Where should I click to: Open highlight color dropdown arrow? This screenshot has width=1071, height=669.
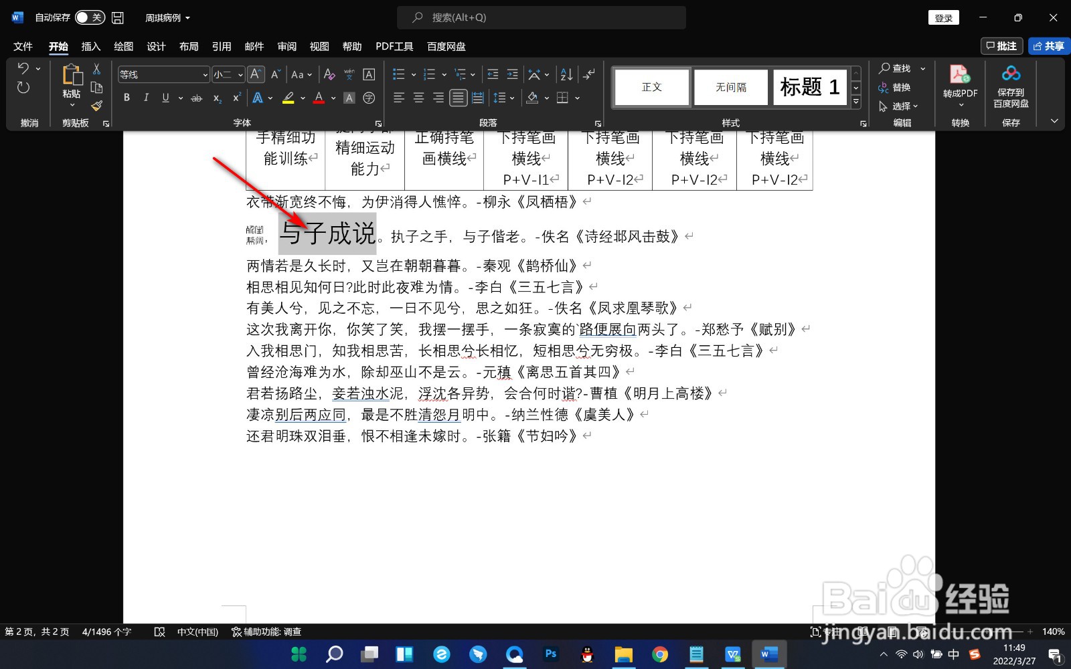point(303,98)
